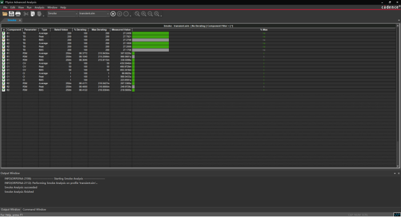Print using the printer toolbar icon

[18, 14]
